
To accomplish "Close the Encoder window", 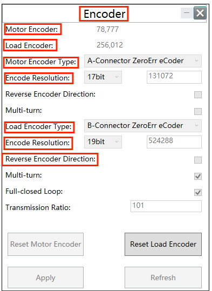I will click(200, 13).
